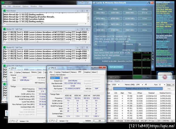Image resolution: width=176 pixels, height=129 pixels.
Task: Open the Graphs menu in LinX
Action: click(x=117, y=81)
